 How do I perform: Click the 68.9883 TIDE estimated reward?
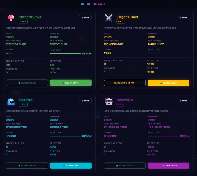(x=59, y=127)
